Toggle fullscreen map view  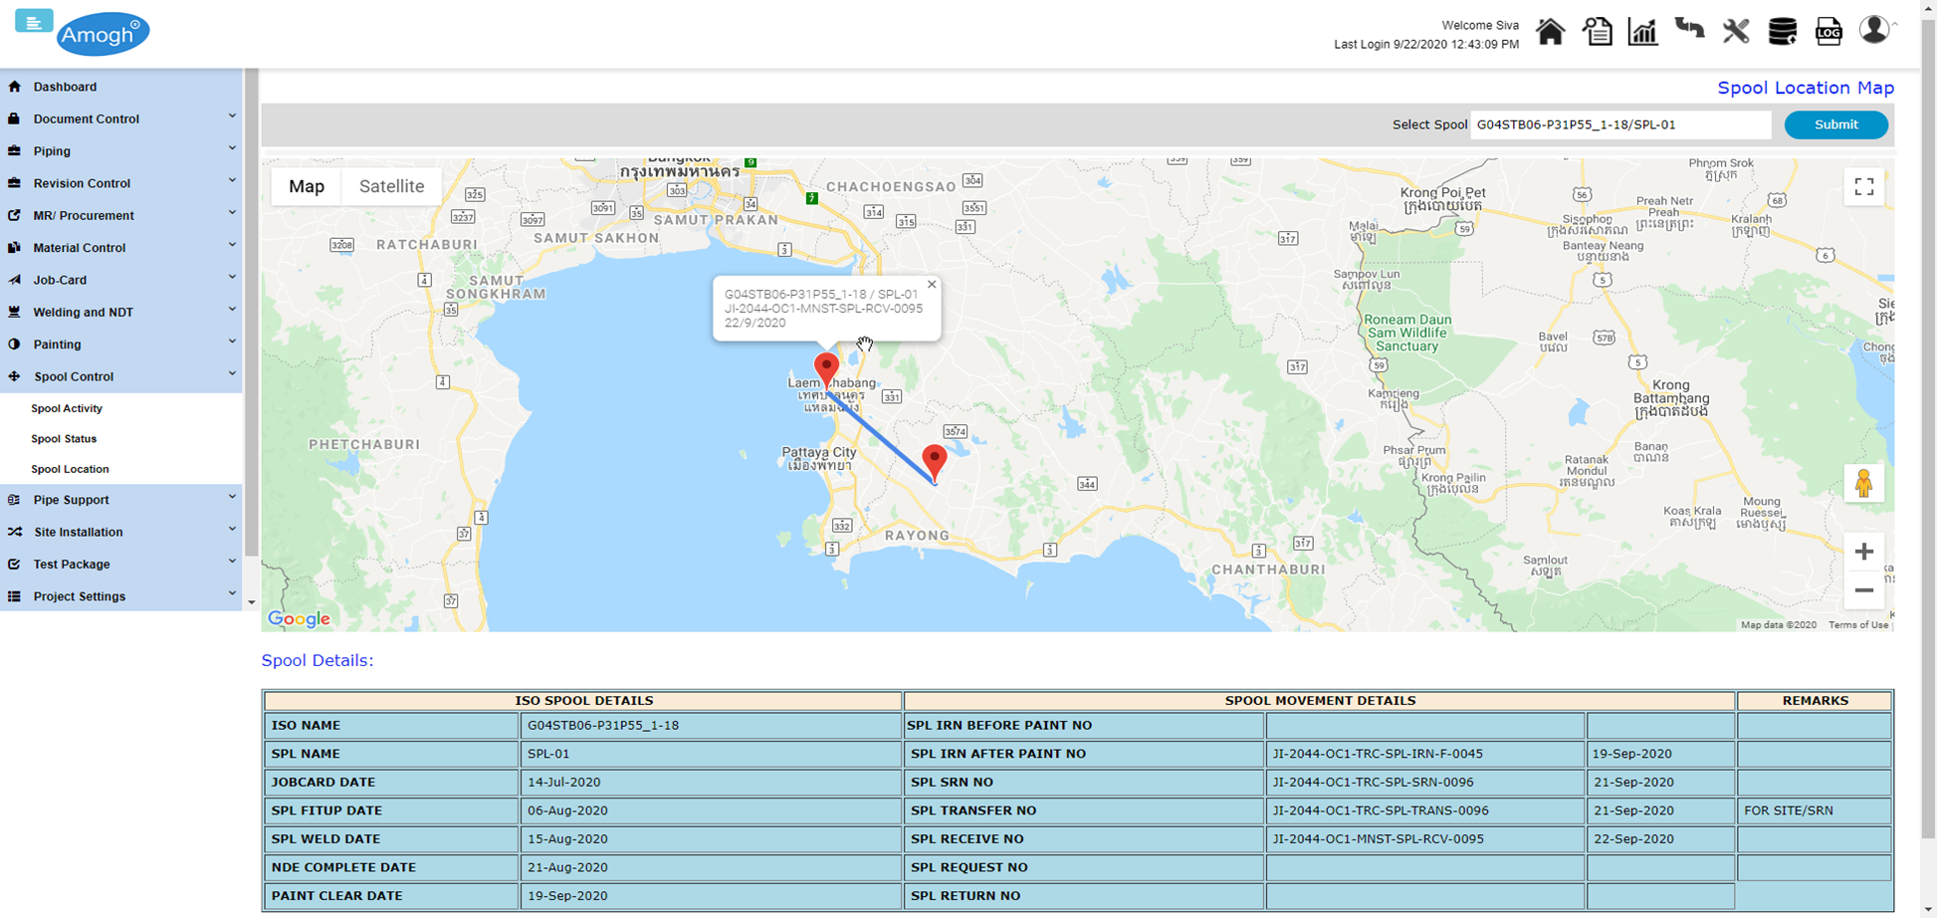(1863, 187)
